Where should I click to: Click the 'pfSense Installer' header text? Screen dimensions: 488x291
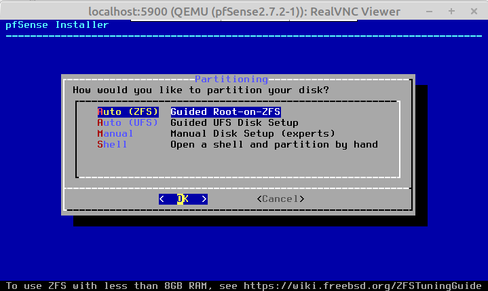[57, 24]
